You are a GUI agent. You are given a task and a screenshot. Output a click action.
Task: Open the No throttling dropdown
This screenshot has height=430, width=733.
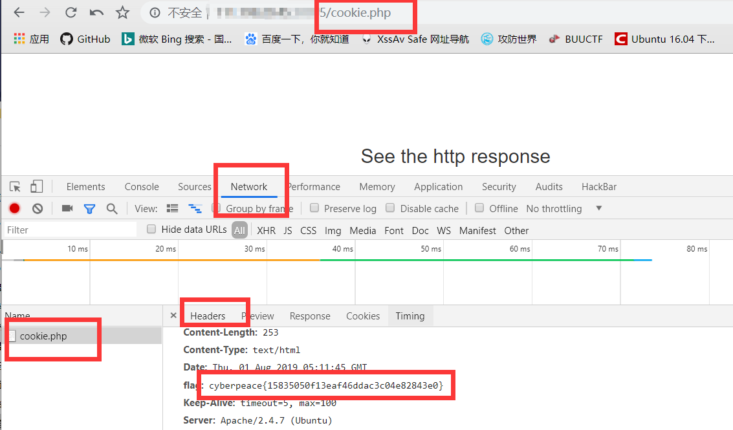click(x=564, y=208)
